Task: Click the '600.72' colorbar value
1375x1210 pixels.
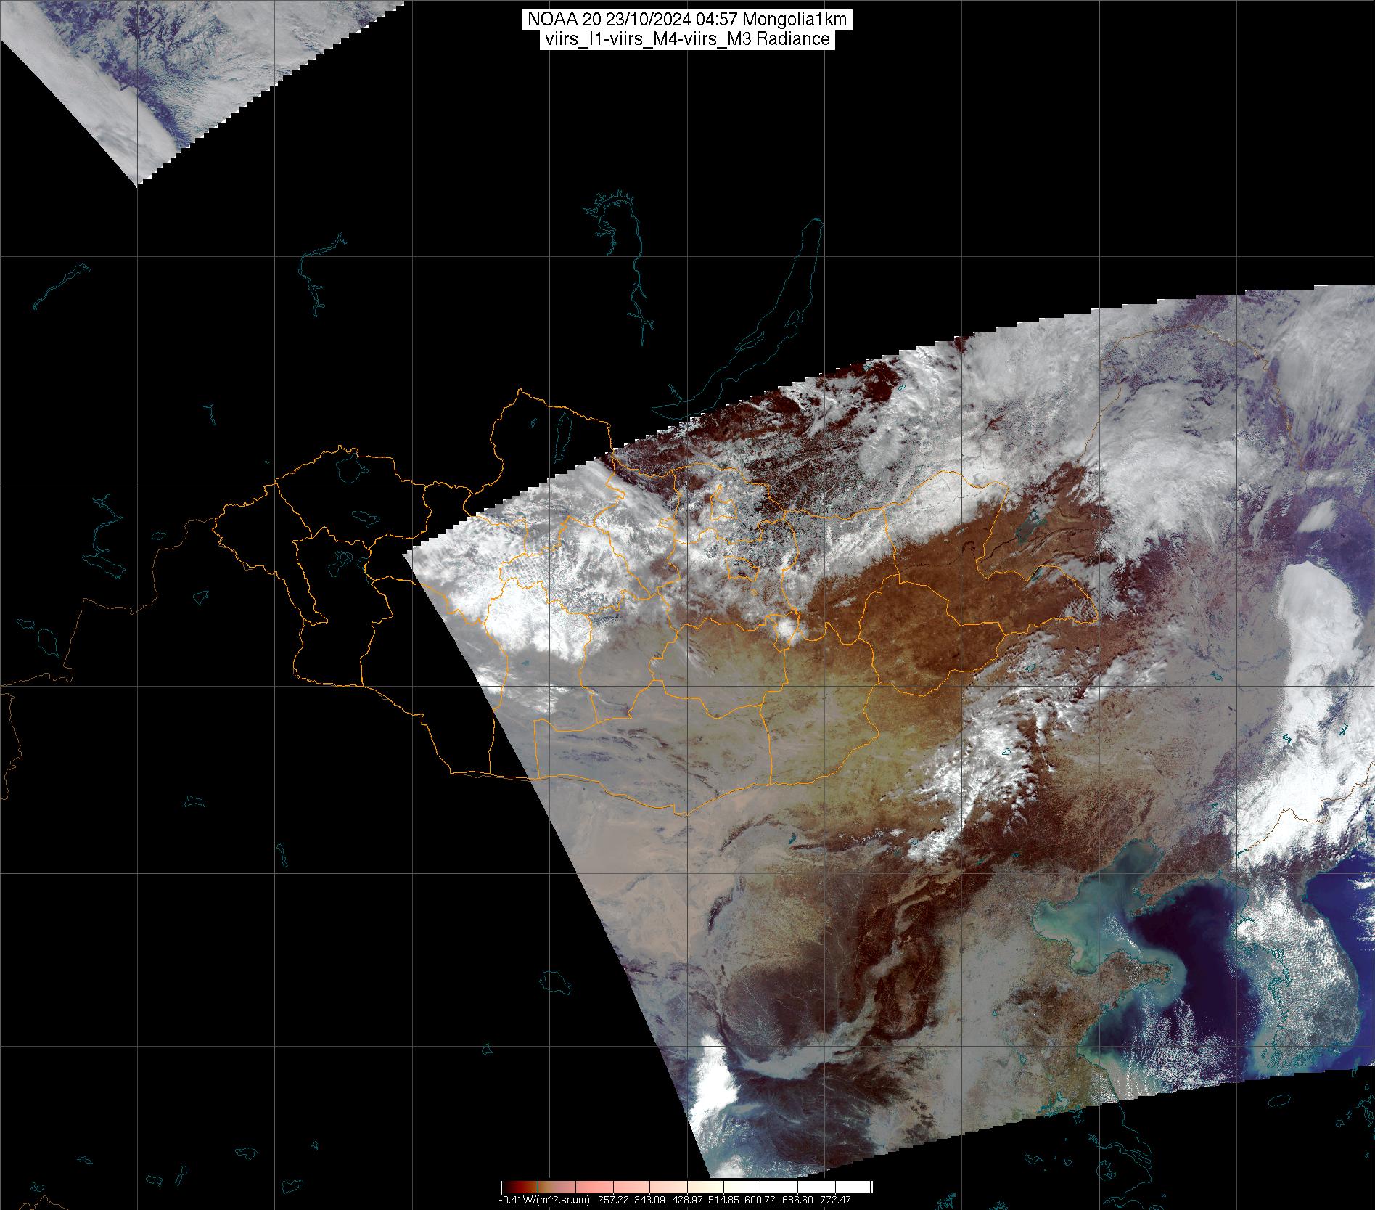Action: tap(760, 1200)
